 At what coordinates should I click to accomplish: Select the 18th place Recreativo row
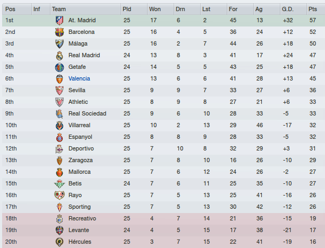[x=164, y=219]
